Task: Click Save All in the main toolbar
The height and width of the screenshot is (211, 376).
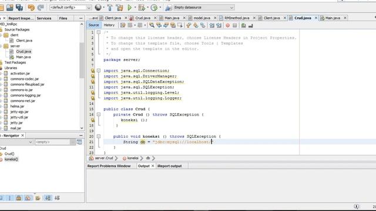Action: pos(19,8)
